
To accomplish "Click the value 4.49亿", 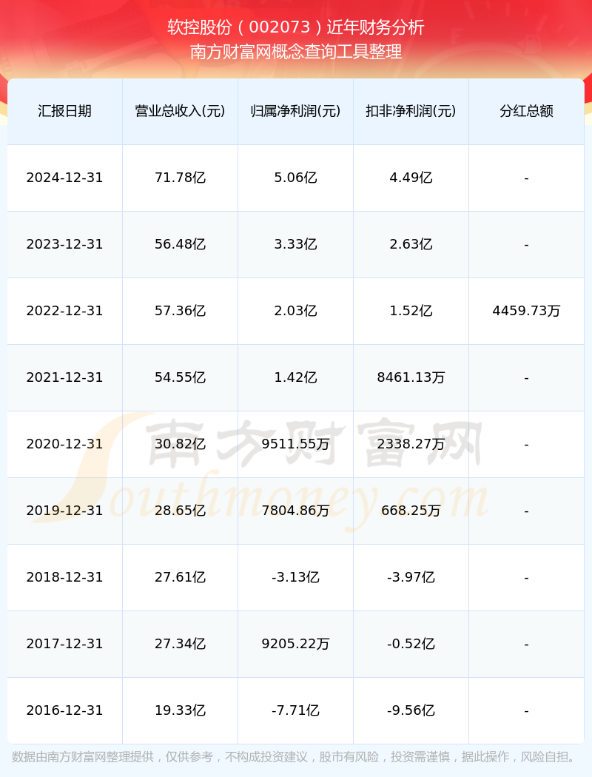I will pos(411,178).
